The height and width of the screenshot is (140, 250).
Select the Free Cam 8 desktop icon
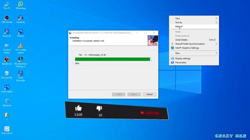(x=7, y=131)
